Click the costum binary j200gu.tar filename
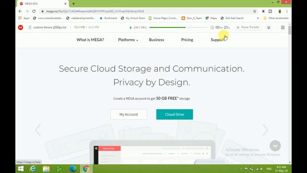This screenshot has width=307, height=173. pos(50,27)
